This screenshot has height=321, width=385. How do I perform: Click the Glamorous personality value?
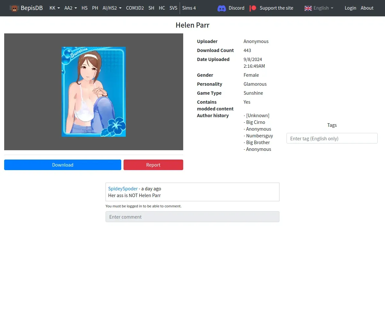tap(255, 84)
